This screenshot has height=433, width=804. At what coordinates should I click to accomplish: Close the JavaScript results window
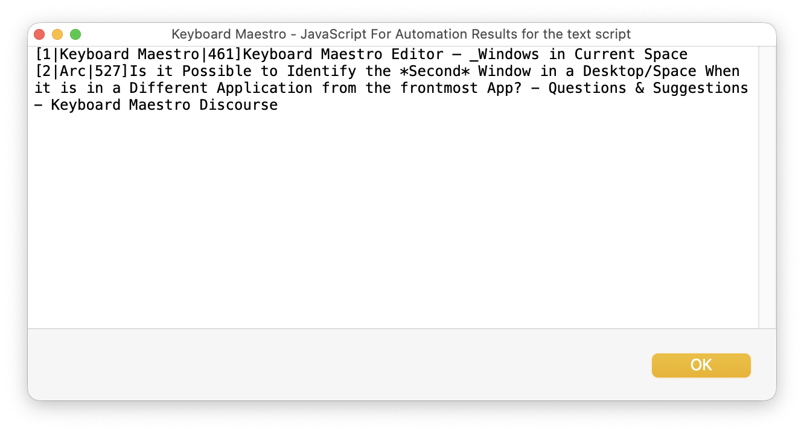coord(39,34)
